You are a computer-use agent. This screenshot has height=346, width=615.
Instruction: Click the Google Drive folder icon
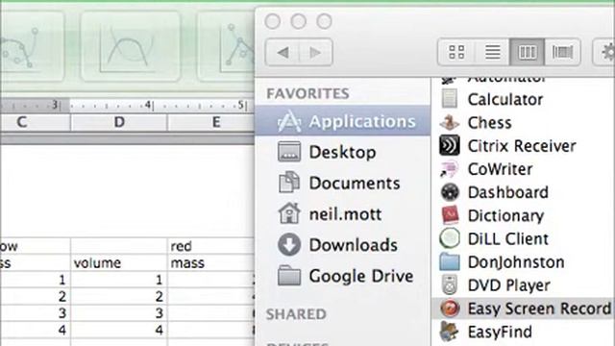click(289, 276)
